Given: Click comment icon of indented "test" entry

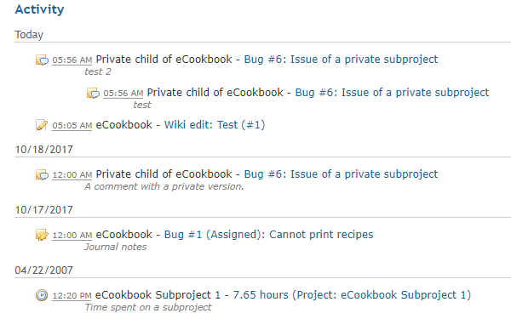Looking at the screenshot, I should (93, 94).
